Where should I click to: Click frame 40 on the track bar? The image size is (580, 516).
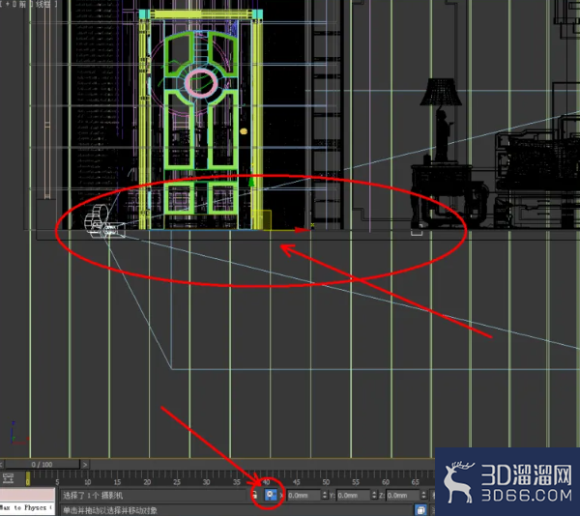pyautogui.click(x=267, y=481)
